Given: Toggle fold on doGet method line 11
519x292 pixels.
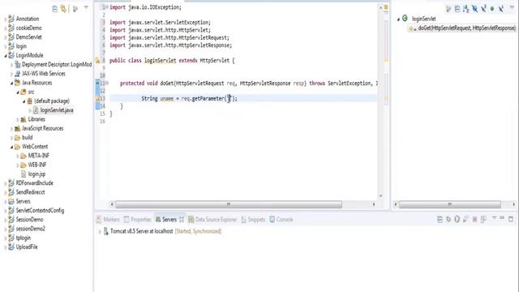Looking at the screenshot, I should (x=107, y=83).
